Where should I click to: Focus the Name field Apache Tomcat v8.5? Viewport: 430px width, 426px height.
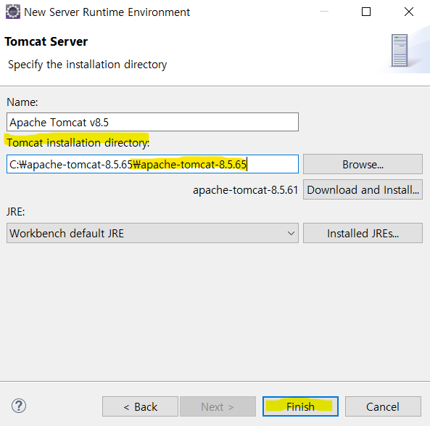point(152,122)
